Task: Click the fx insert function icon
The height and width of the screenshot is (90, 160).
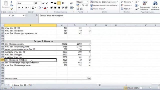Action: tap(36, 15)
